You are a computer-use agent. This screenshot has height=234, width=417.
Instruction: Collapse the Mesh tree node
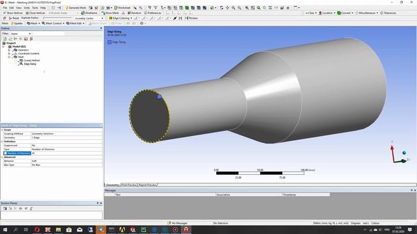[9, 57]
